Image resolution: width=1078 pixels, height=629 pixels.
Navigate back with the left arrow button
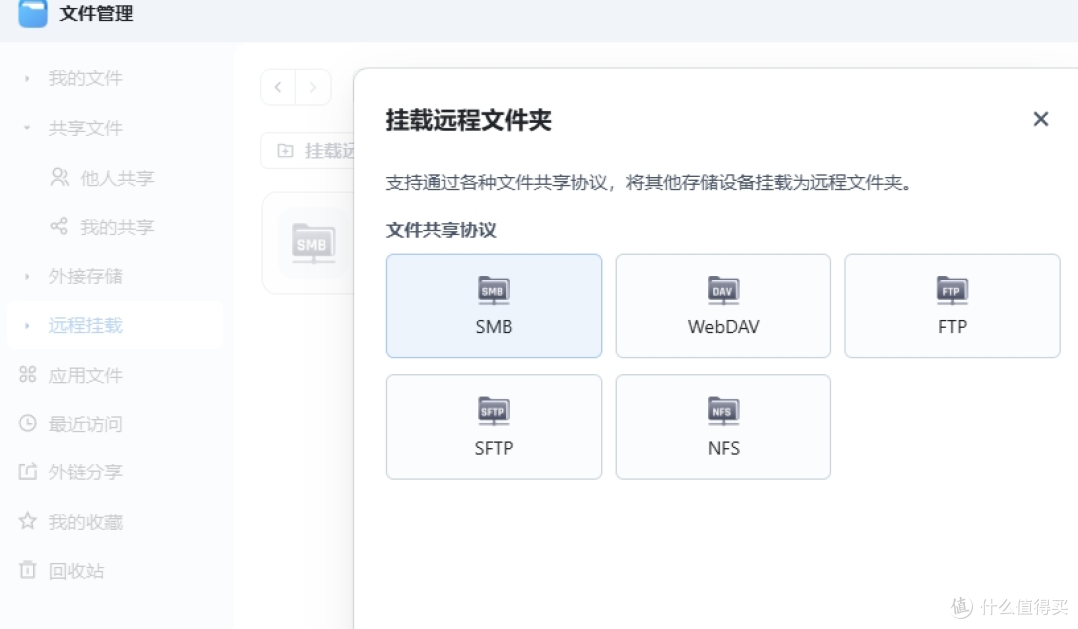tap(278, 87)
